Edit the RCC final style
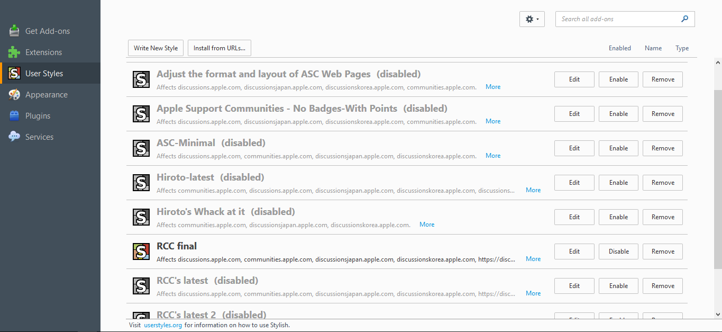The width and height of the screenshot is (722, 332). point(574,252)
